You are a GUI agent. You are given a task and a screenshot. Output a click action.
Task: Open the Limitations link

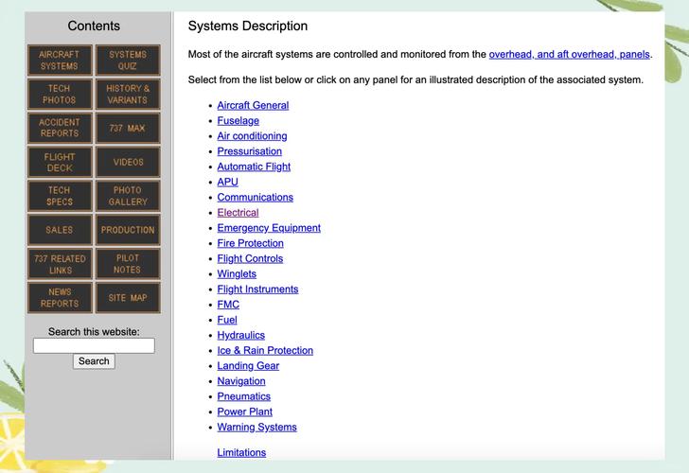pyautogui.click(x=241, y=452)
